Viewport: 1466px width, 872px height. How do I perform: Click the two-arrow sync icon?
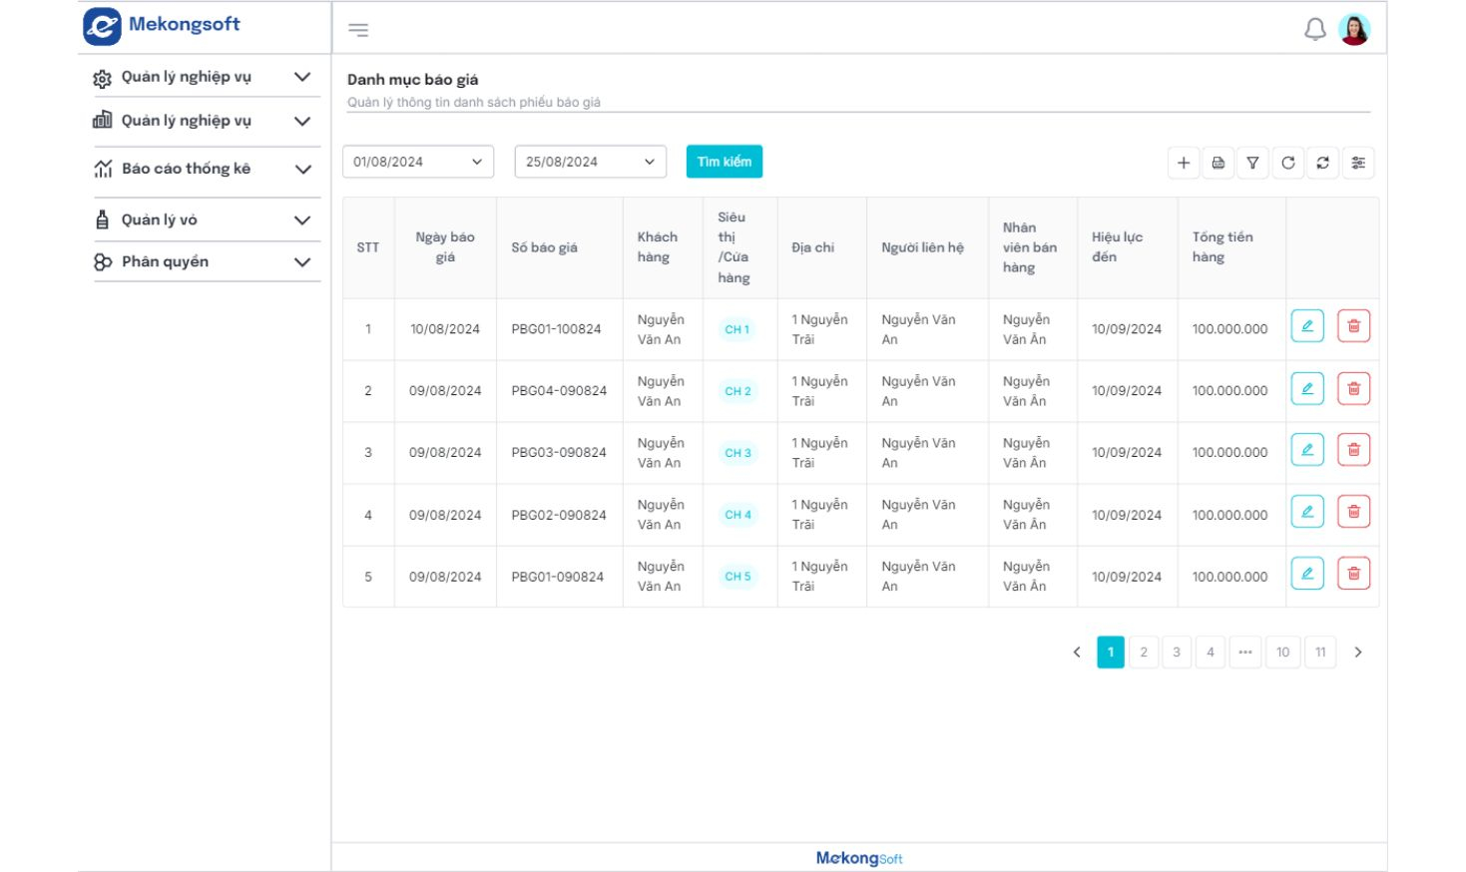coord(1323,163)
